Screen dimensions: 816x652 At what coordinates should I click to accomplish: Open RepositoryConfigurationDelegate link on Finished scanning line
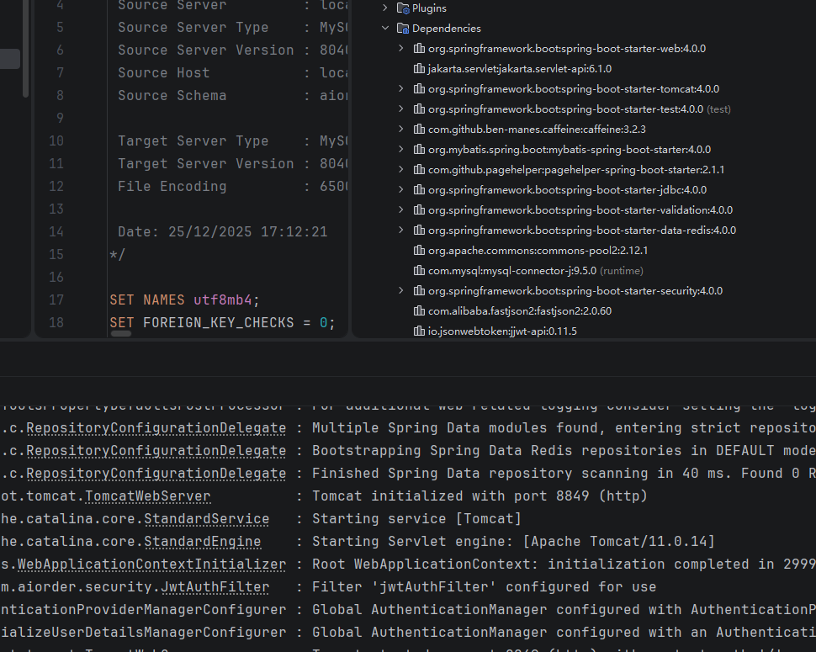click(x=156, y=474)
